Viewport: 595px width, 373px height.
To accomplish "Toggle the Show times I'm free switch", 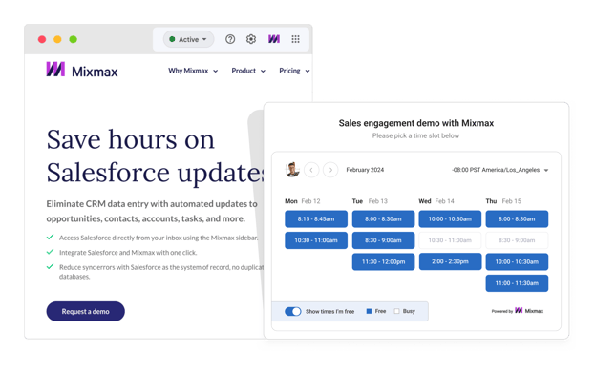I will tap(293, 311).
